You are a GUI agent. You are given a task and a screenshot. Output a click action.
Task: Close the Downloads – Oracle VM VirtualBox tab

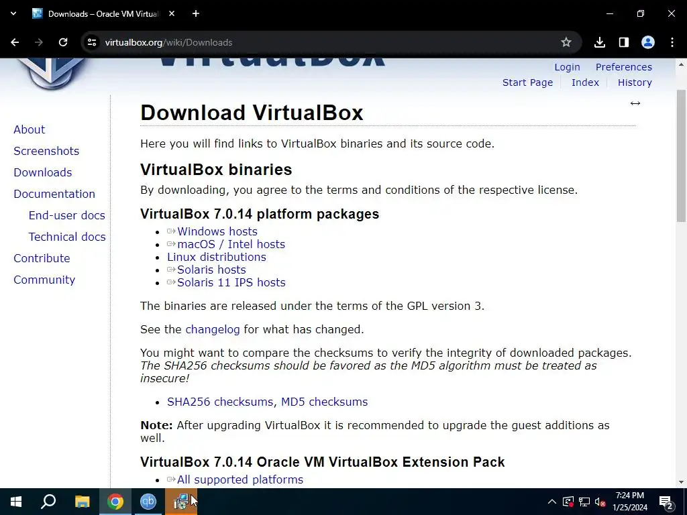click(x=172, y=13)
